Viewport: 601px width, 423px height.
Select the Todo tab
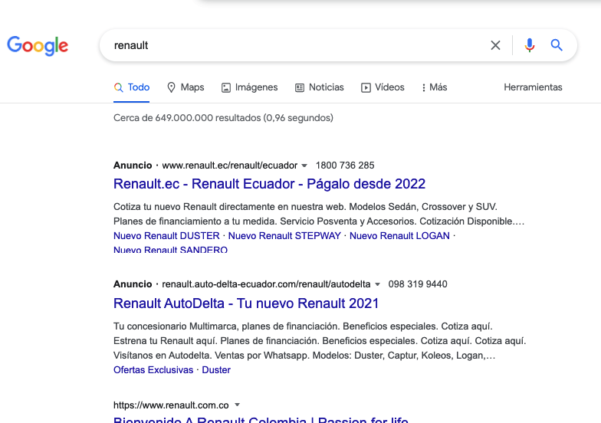(x=132, y=87)
